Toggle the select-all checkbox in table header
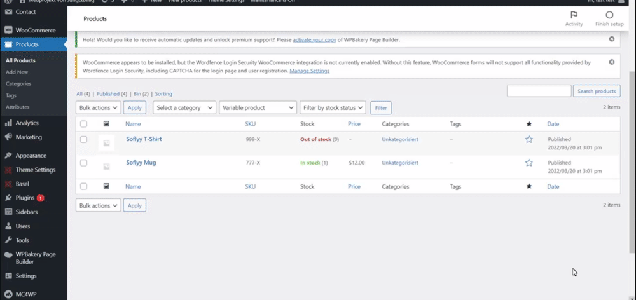 (x=83, y=124)
